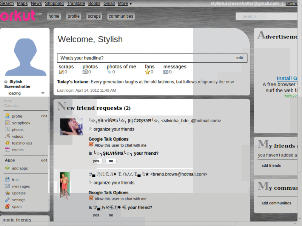Click the orkut logo
This screenshot has height=226, width=302.
(18, 16)
